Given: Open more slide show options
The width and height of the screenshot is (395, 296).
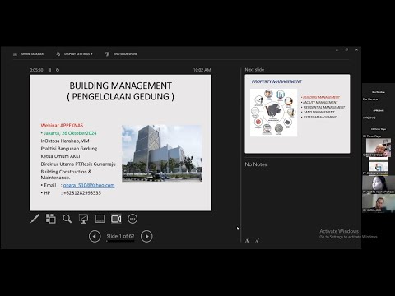Looking at the screenshot, I should click(x=132, y=219).
